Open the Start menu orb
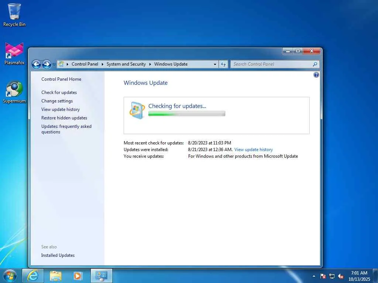This screenshot has width=378, height=283. click(10, 276)
